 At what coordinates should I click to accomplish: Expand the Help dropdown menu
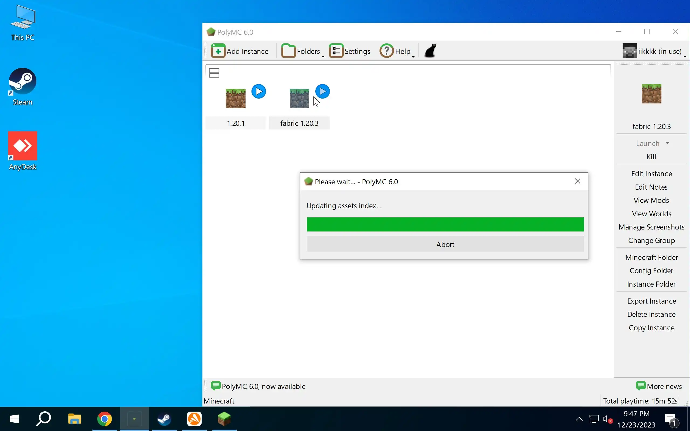click(413, 57)
